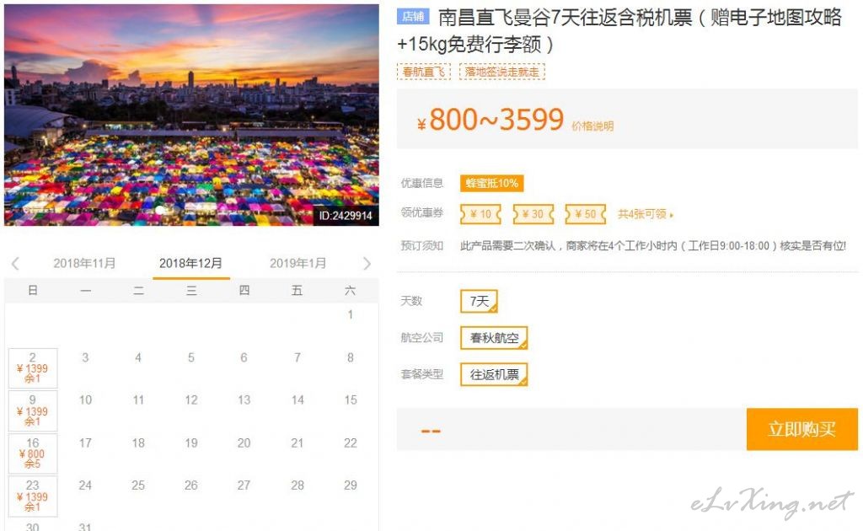Switch calendar to 2018年11月 tab
The width and height of the screenshot is (863, 531).
(84, 263)
